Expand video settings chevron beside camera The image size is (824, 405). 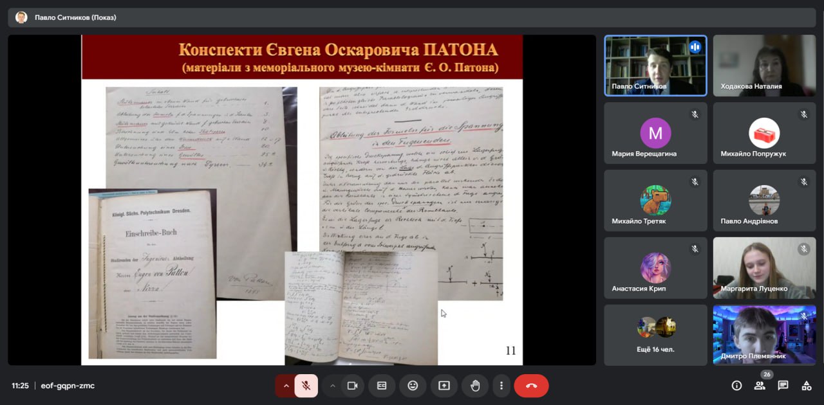332,386
